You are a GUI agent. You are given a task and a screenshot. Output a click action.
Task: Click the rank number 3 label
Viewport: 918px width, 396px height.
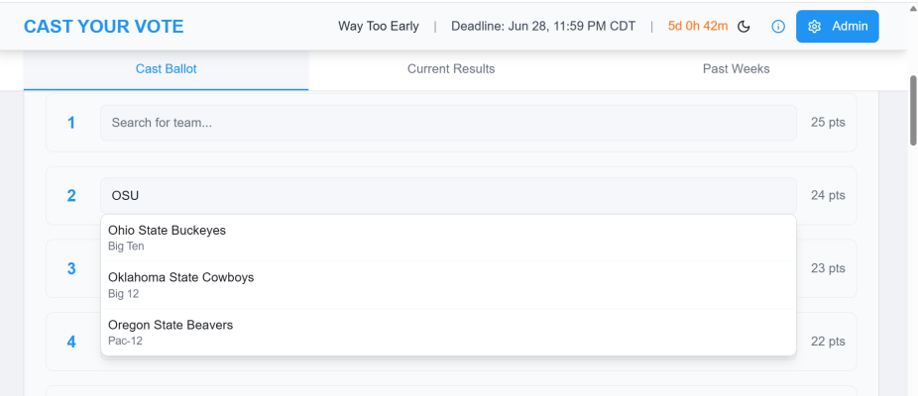(x=70, y=268)
